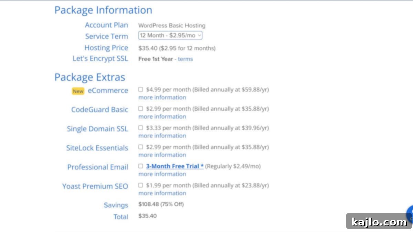
Task: Click the Yoast Premium SEO label
Action: click(x=95, y=186)
